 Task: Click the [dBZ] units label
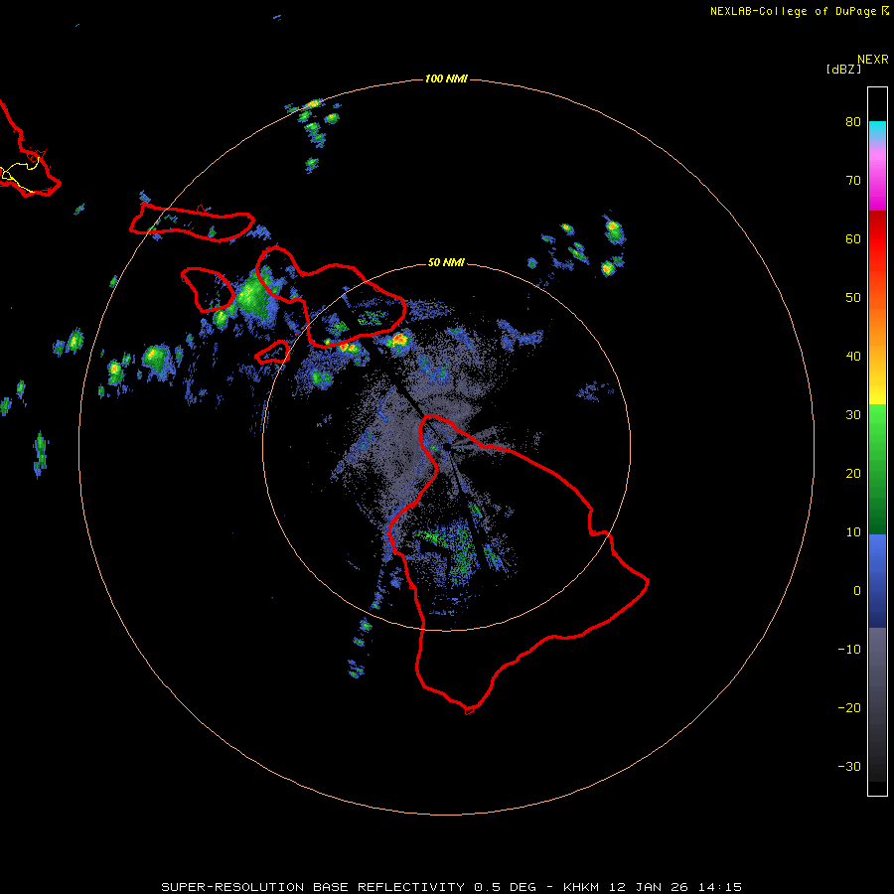click(843, 69)
